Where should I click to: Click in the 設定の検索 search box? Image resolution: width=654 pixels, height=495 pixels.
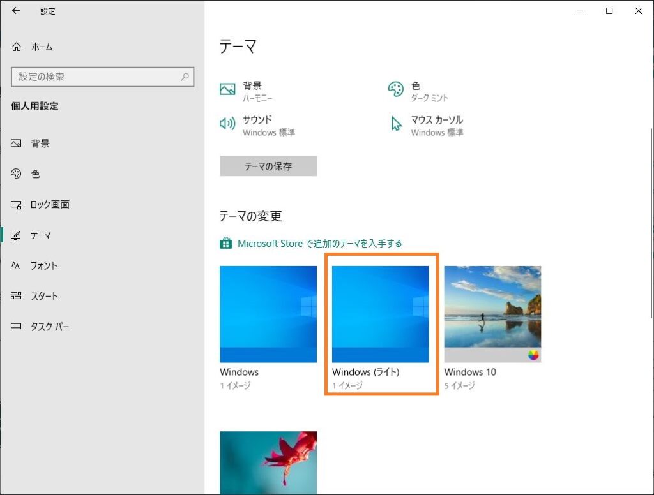tap(103, 77)
